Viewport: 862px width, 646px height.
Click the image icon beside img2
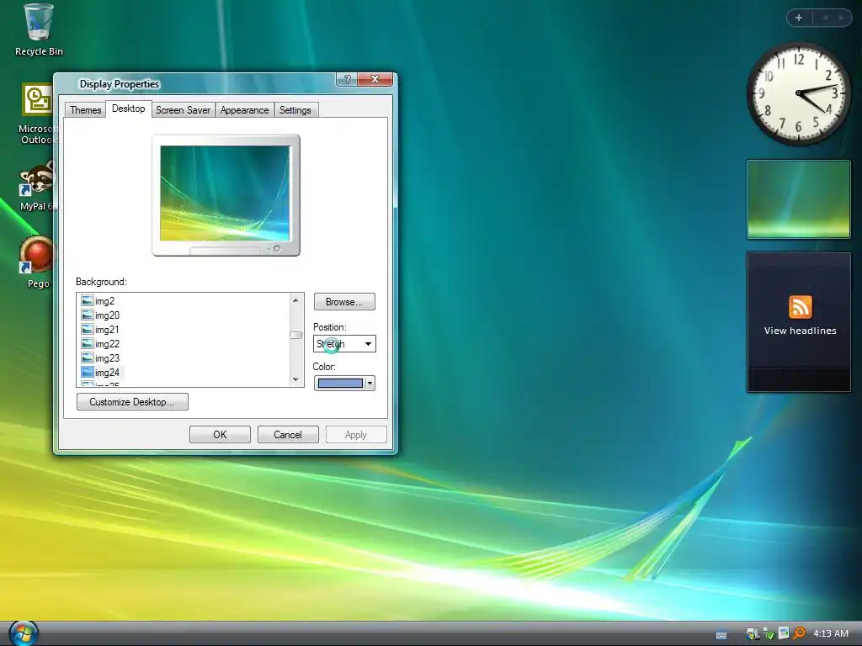87,300
